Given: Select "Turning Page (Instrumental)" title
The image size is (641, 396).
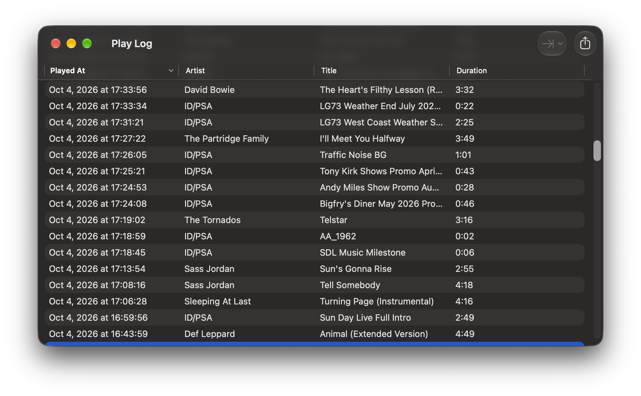Looking at the screenshot, I should [x=377, y=301].
